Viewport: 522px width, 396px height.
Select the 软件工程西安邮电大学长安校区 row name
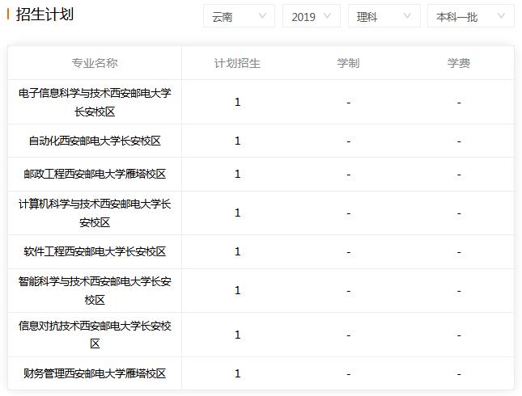click(x=95, y=251)
